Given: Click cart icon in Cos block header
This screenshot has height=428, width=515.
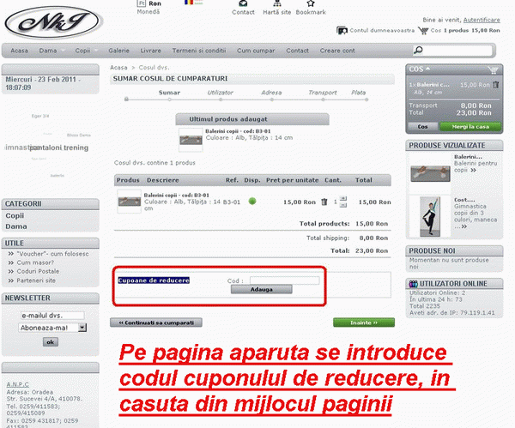Looking at the screenshot, I should [x=493, y=69].
